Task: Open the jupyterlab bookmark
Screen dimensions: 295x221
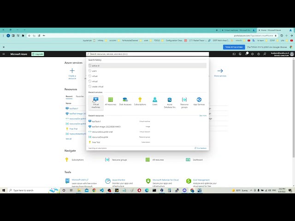Action: click(89, 41)
